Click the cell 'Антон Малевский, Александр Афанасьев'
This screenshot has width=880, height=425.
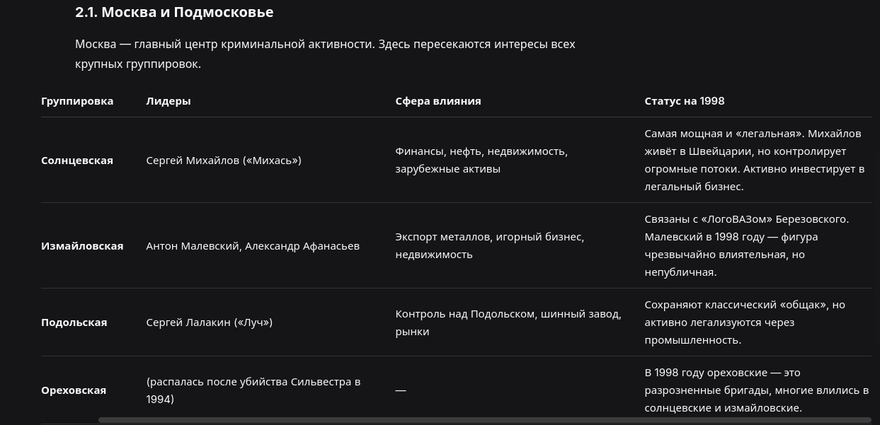tap(253, 245)
